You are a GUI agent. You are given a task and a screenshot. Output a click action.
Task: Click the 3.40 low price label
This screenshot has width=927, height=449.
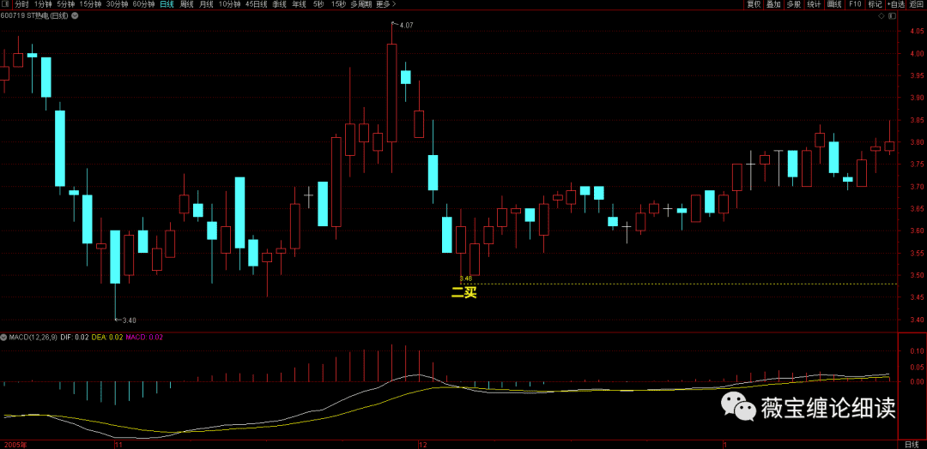129,320
